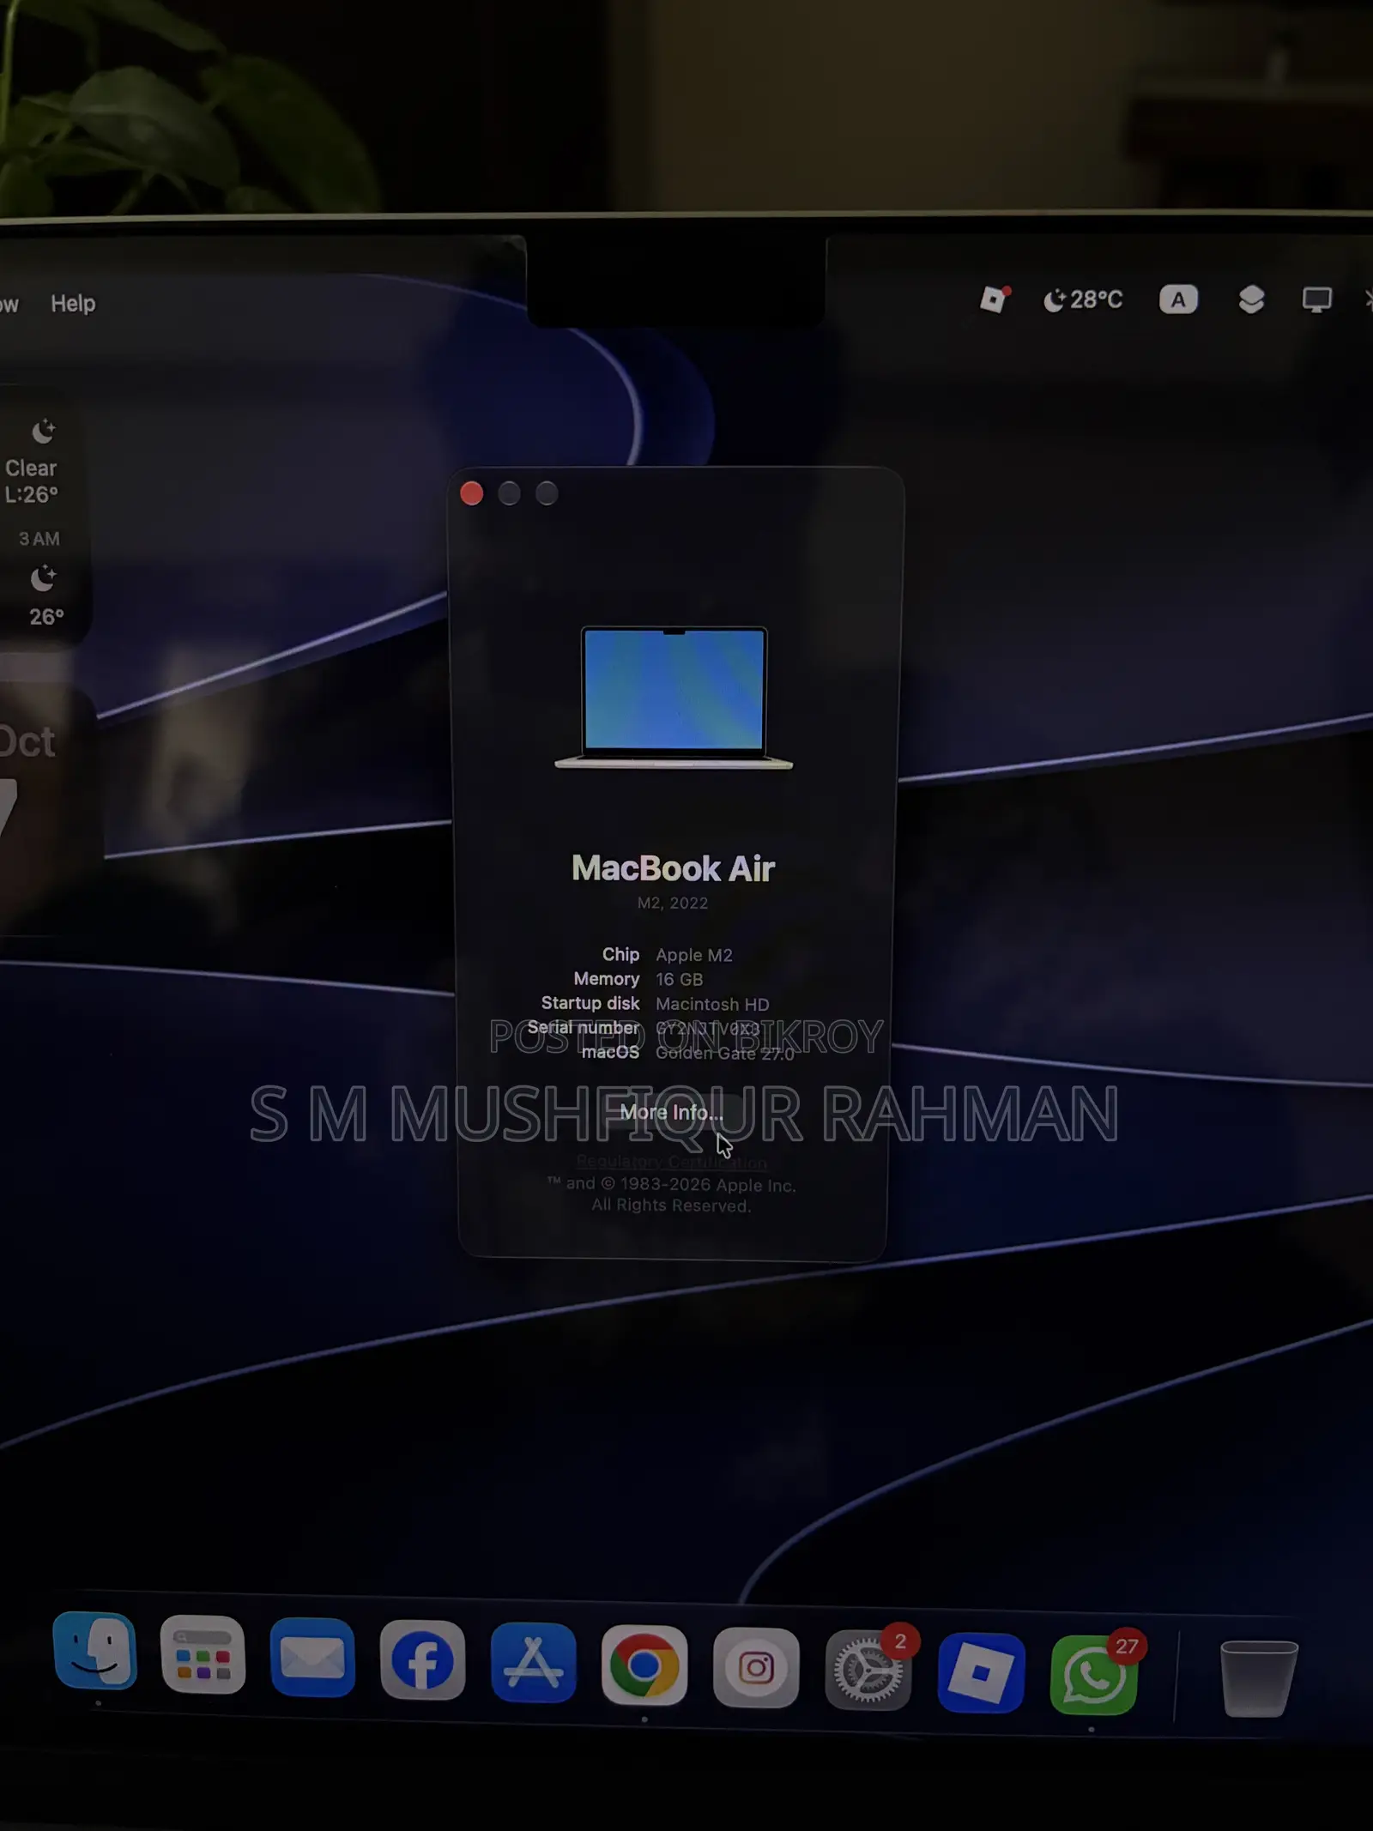Select the 'Apple M2' chip value

tap(694, 955)
